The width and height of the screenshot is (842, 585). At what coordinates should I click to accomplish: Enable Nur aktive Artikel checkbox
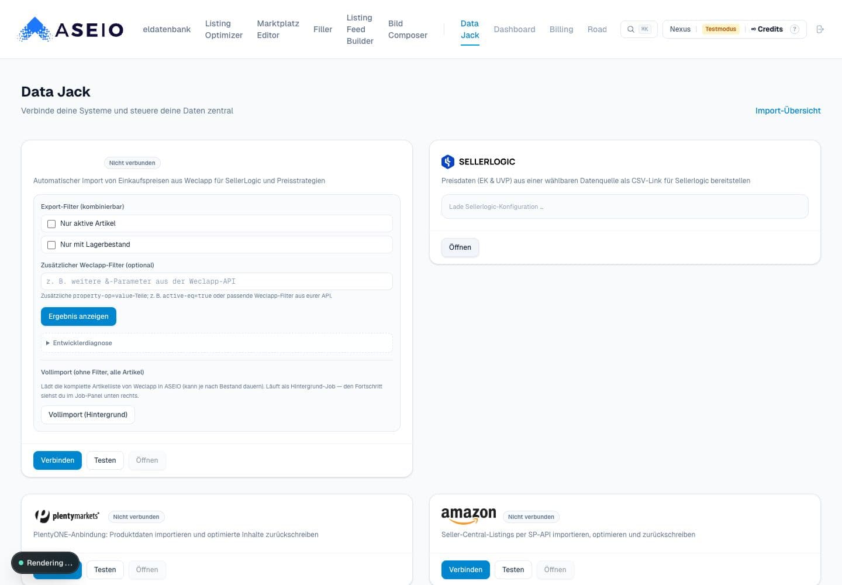51,224
